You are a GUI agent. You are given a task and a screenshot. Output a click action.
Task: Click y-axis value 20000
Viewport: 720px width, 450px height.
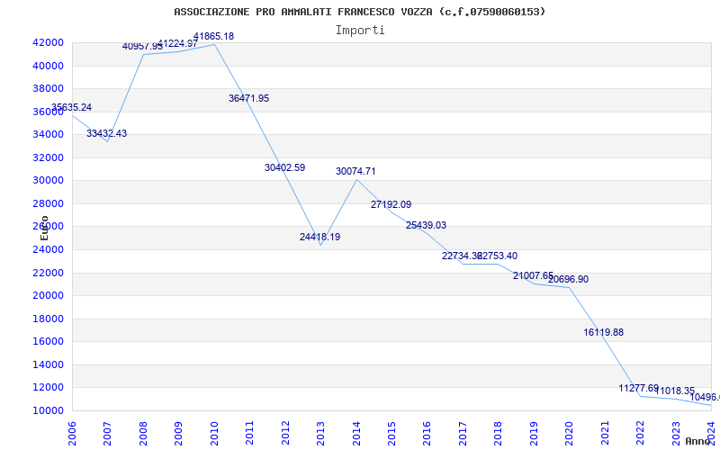(48, 296)
